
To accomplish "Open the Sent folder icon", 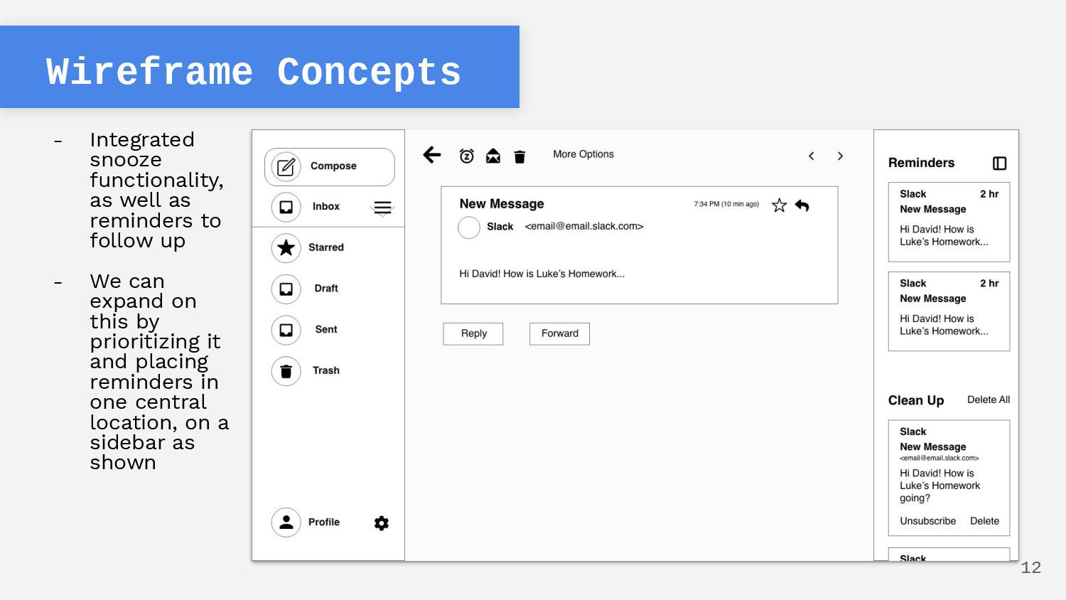I will tap(286, 330).
